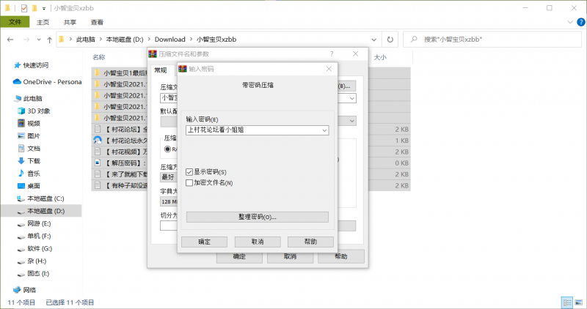
Task: Open the address bar history dropdown
Action: coord(375,39)
